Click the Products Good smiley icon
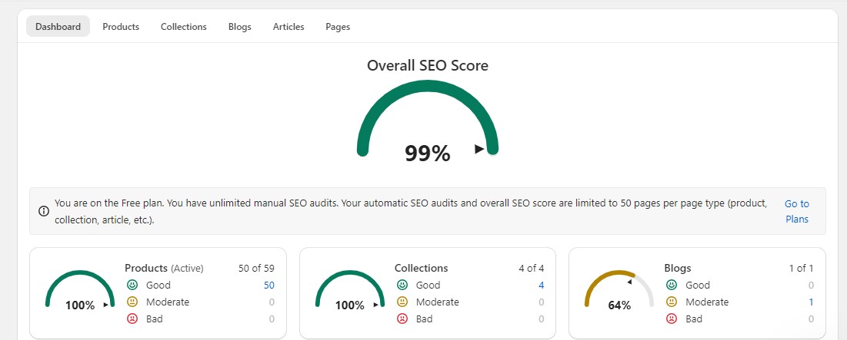The height and width of the screenshot is (340, 847). tap(132, 285)
